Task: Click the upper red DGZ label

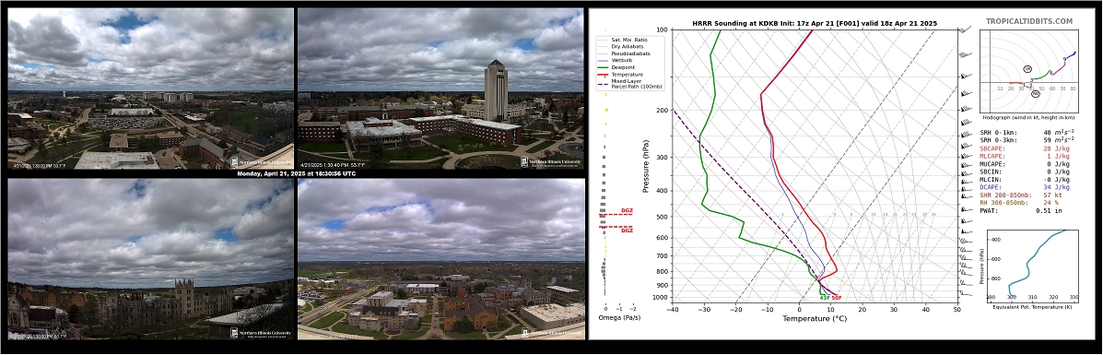Action: (x=626, y=210)
